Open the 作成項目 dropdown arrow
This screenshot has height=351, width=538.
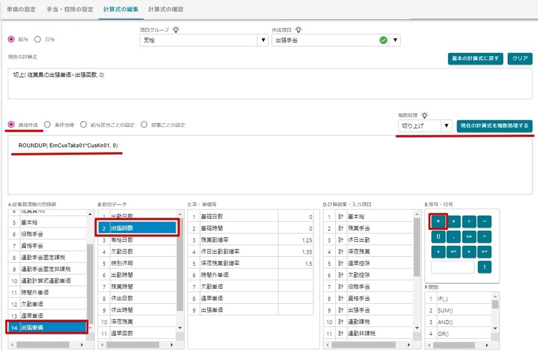pos(396,40)
